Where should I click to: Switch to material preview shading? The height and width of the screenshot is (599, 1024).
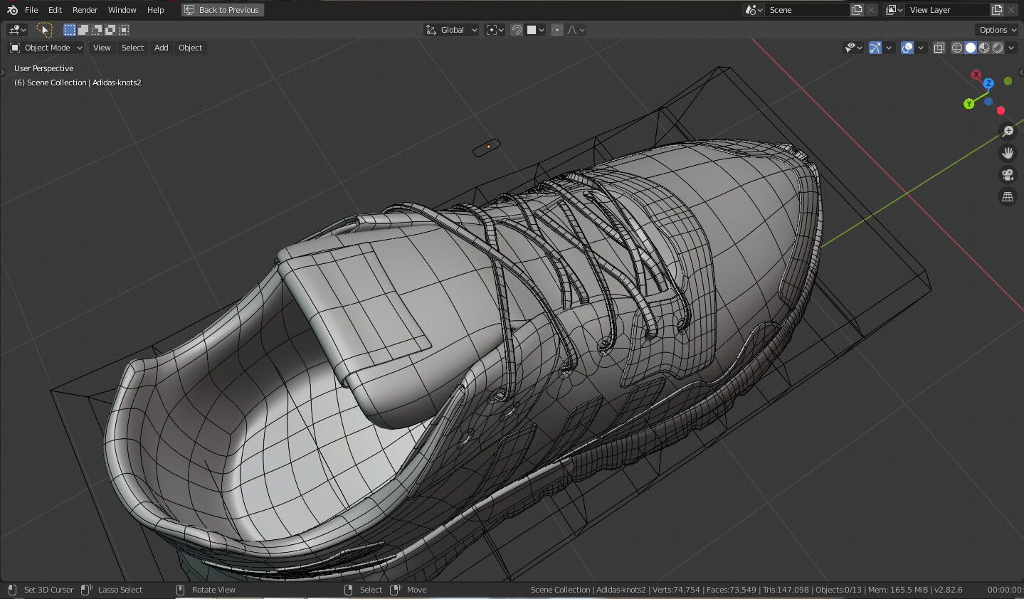point(984,48)
